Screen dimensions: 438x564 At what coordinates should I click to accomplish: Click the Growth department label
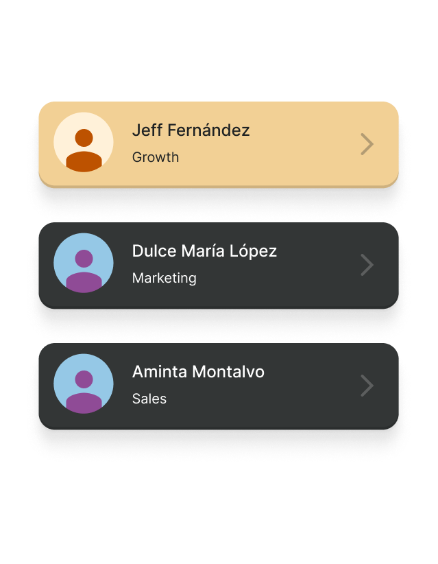coord(156,157)
